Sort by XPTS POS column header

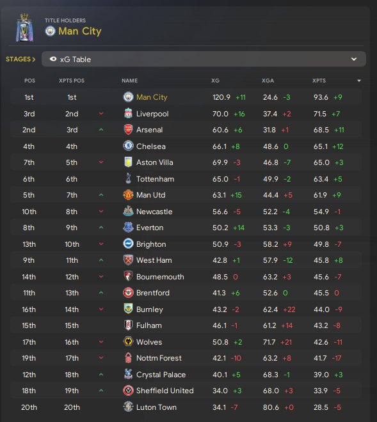[x=72, y=81]
